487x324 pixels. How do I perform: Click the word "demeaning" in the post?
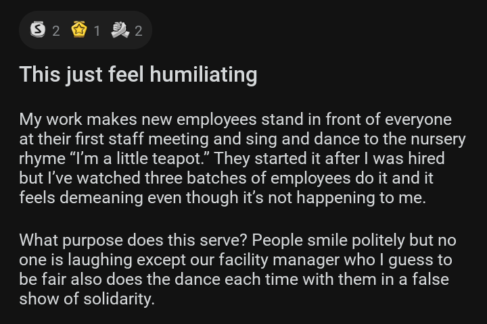pyautogui.click(x=101, y=198)
